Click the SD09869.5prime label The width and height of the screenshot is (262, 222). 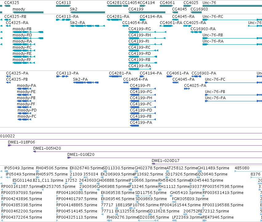pos(151,199)
